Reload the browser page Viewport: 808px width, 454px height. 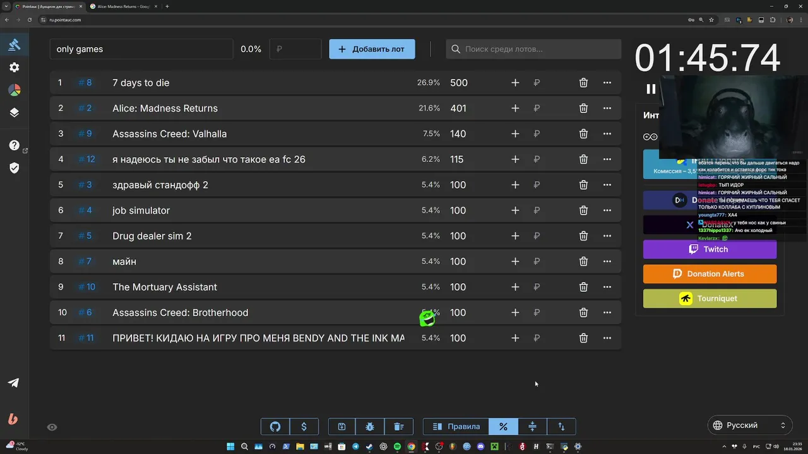28,20
